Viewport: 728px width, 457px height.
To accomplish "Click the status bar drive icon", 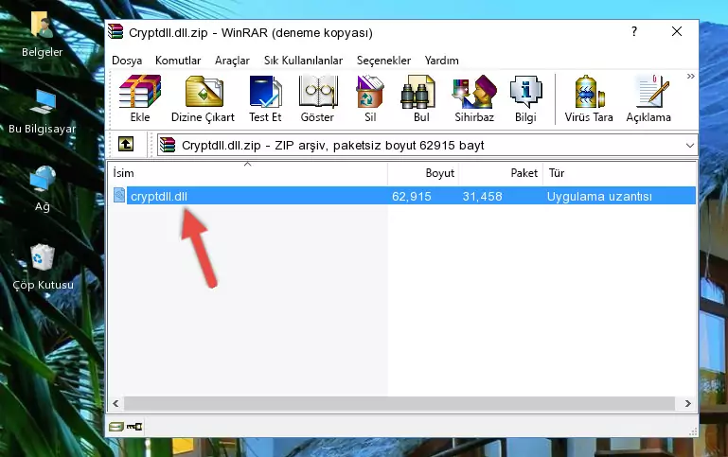I will (116, 427).
